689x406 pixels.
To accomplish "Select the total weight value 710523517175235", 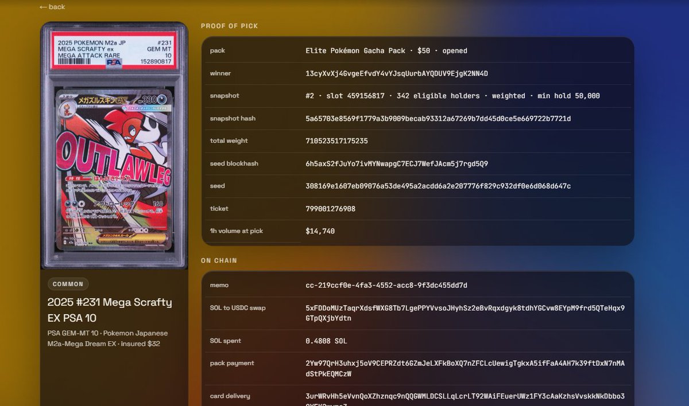I will point(336,141).
